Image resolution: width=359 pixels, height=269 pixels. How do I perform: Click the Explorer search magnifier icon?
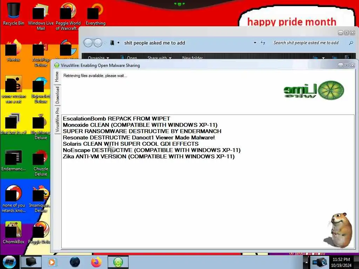351,43
